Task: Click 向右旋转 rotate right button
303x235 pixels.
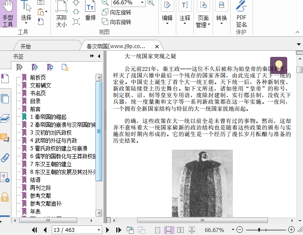Action: pos(117,22)
